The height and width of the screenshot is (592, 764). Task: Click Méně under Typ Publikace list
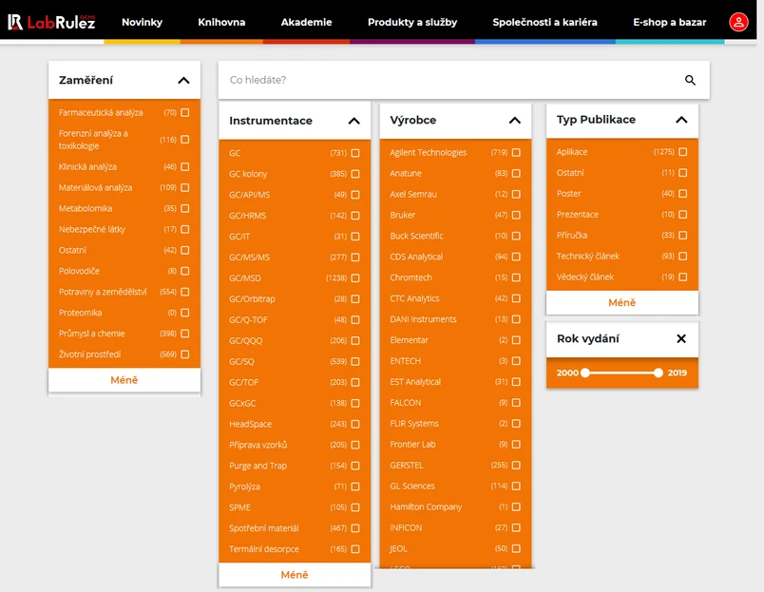pyautogui.click(x=621, y=302)
